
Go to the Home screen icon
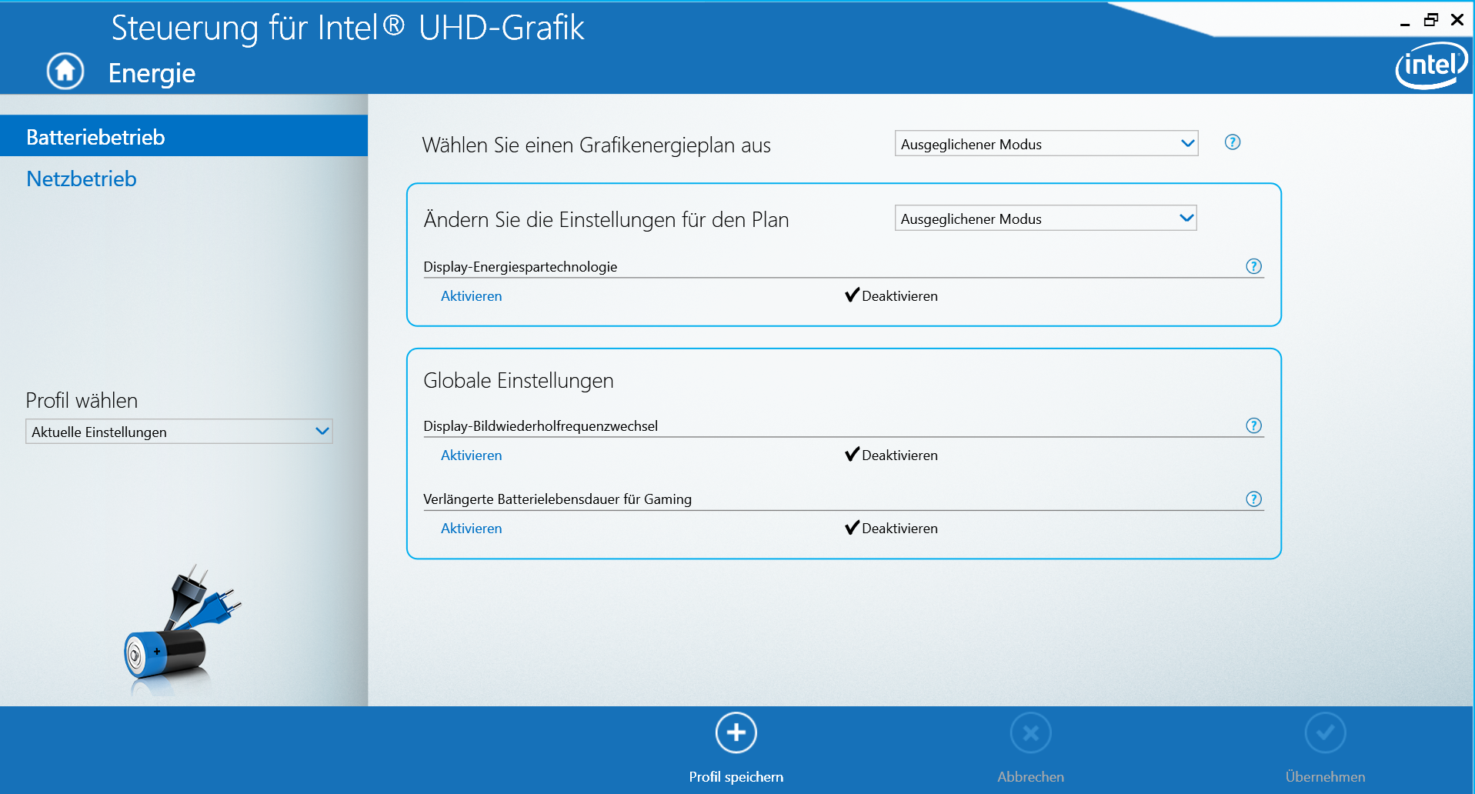pos(65,72)
